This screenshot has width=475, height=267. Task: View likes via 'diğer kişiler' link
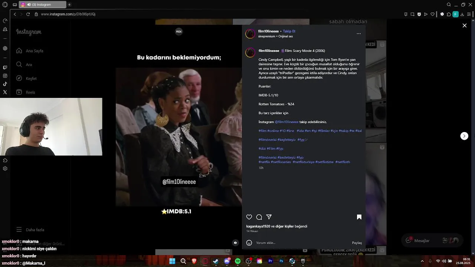pyautogui.click(x=284, y=226)
